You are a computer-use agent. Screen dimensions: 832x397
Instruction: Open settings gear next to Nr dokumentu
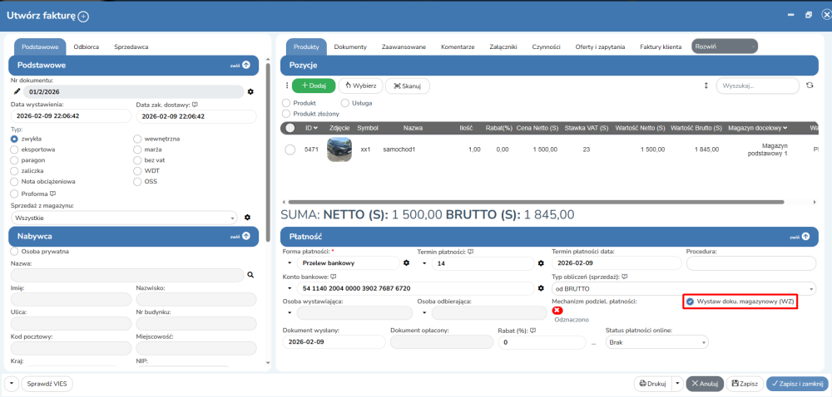pos(250,91)
